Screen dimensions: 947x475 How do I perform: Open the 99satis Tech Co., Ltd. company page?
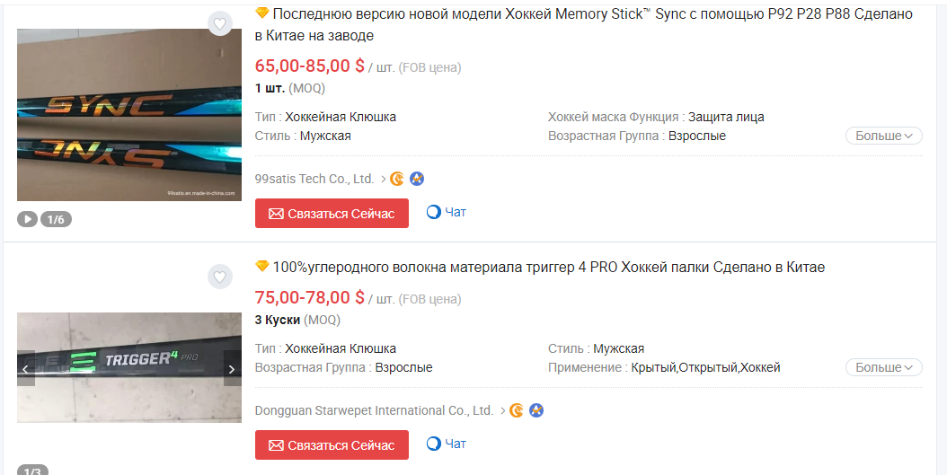pos(314,179)
